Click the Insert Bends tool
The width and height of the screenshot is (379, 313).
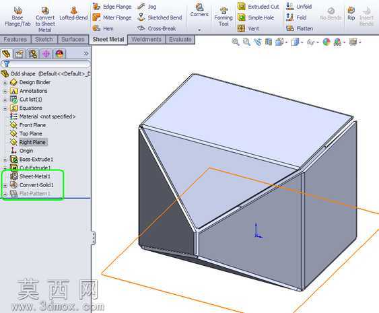tap(366, 16)
